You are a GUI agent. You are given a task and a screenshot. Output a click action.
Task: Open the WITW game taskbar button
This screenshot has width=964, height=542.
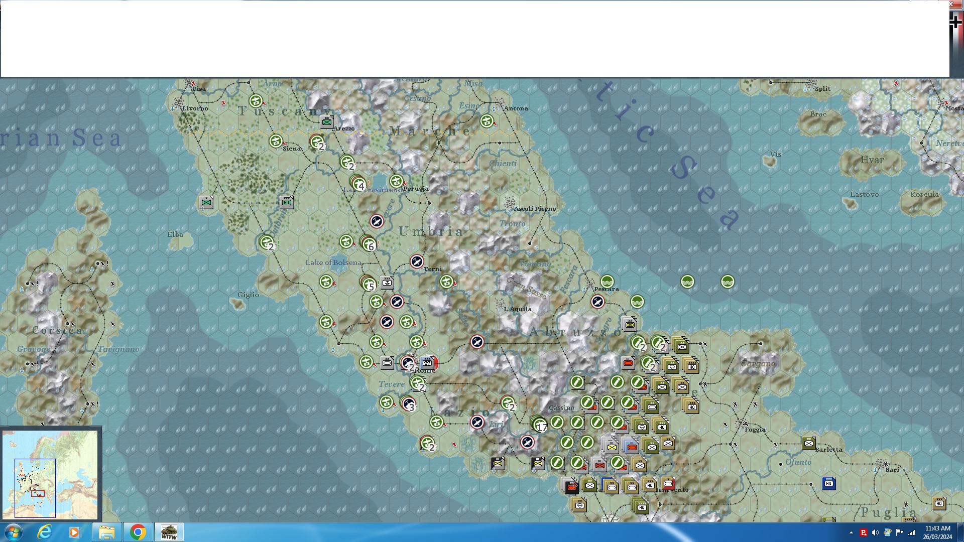click(169, 532)
